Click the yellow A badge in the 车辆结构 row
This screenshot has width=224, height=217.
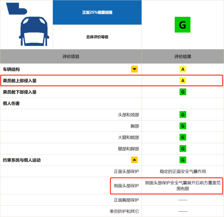tap(183, 69)
